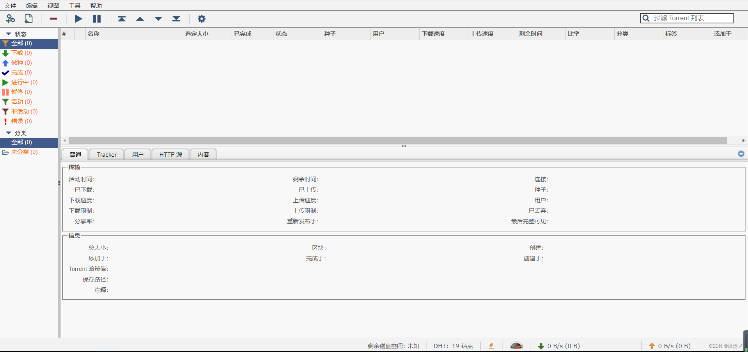
Task: Click the download speed 0 B/s indicator
Action: [559, 346]
